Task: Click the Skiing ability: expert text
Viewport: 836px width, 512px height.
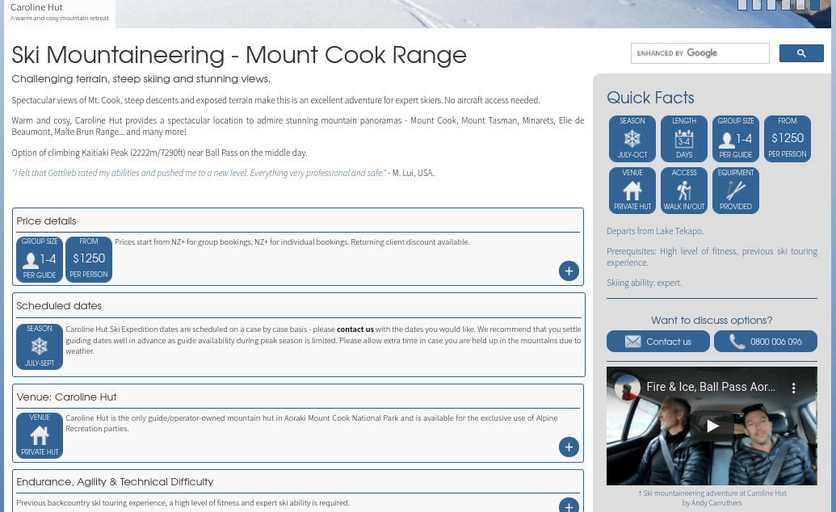Action: coord(644,283)
